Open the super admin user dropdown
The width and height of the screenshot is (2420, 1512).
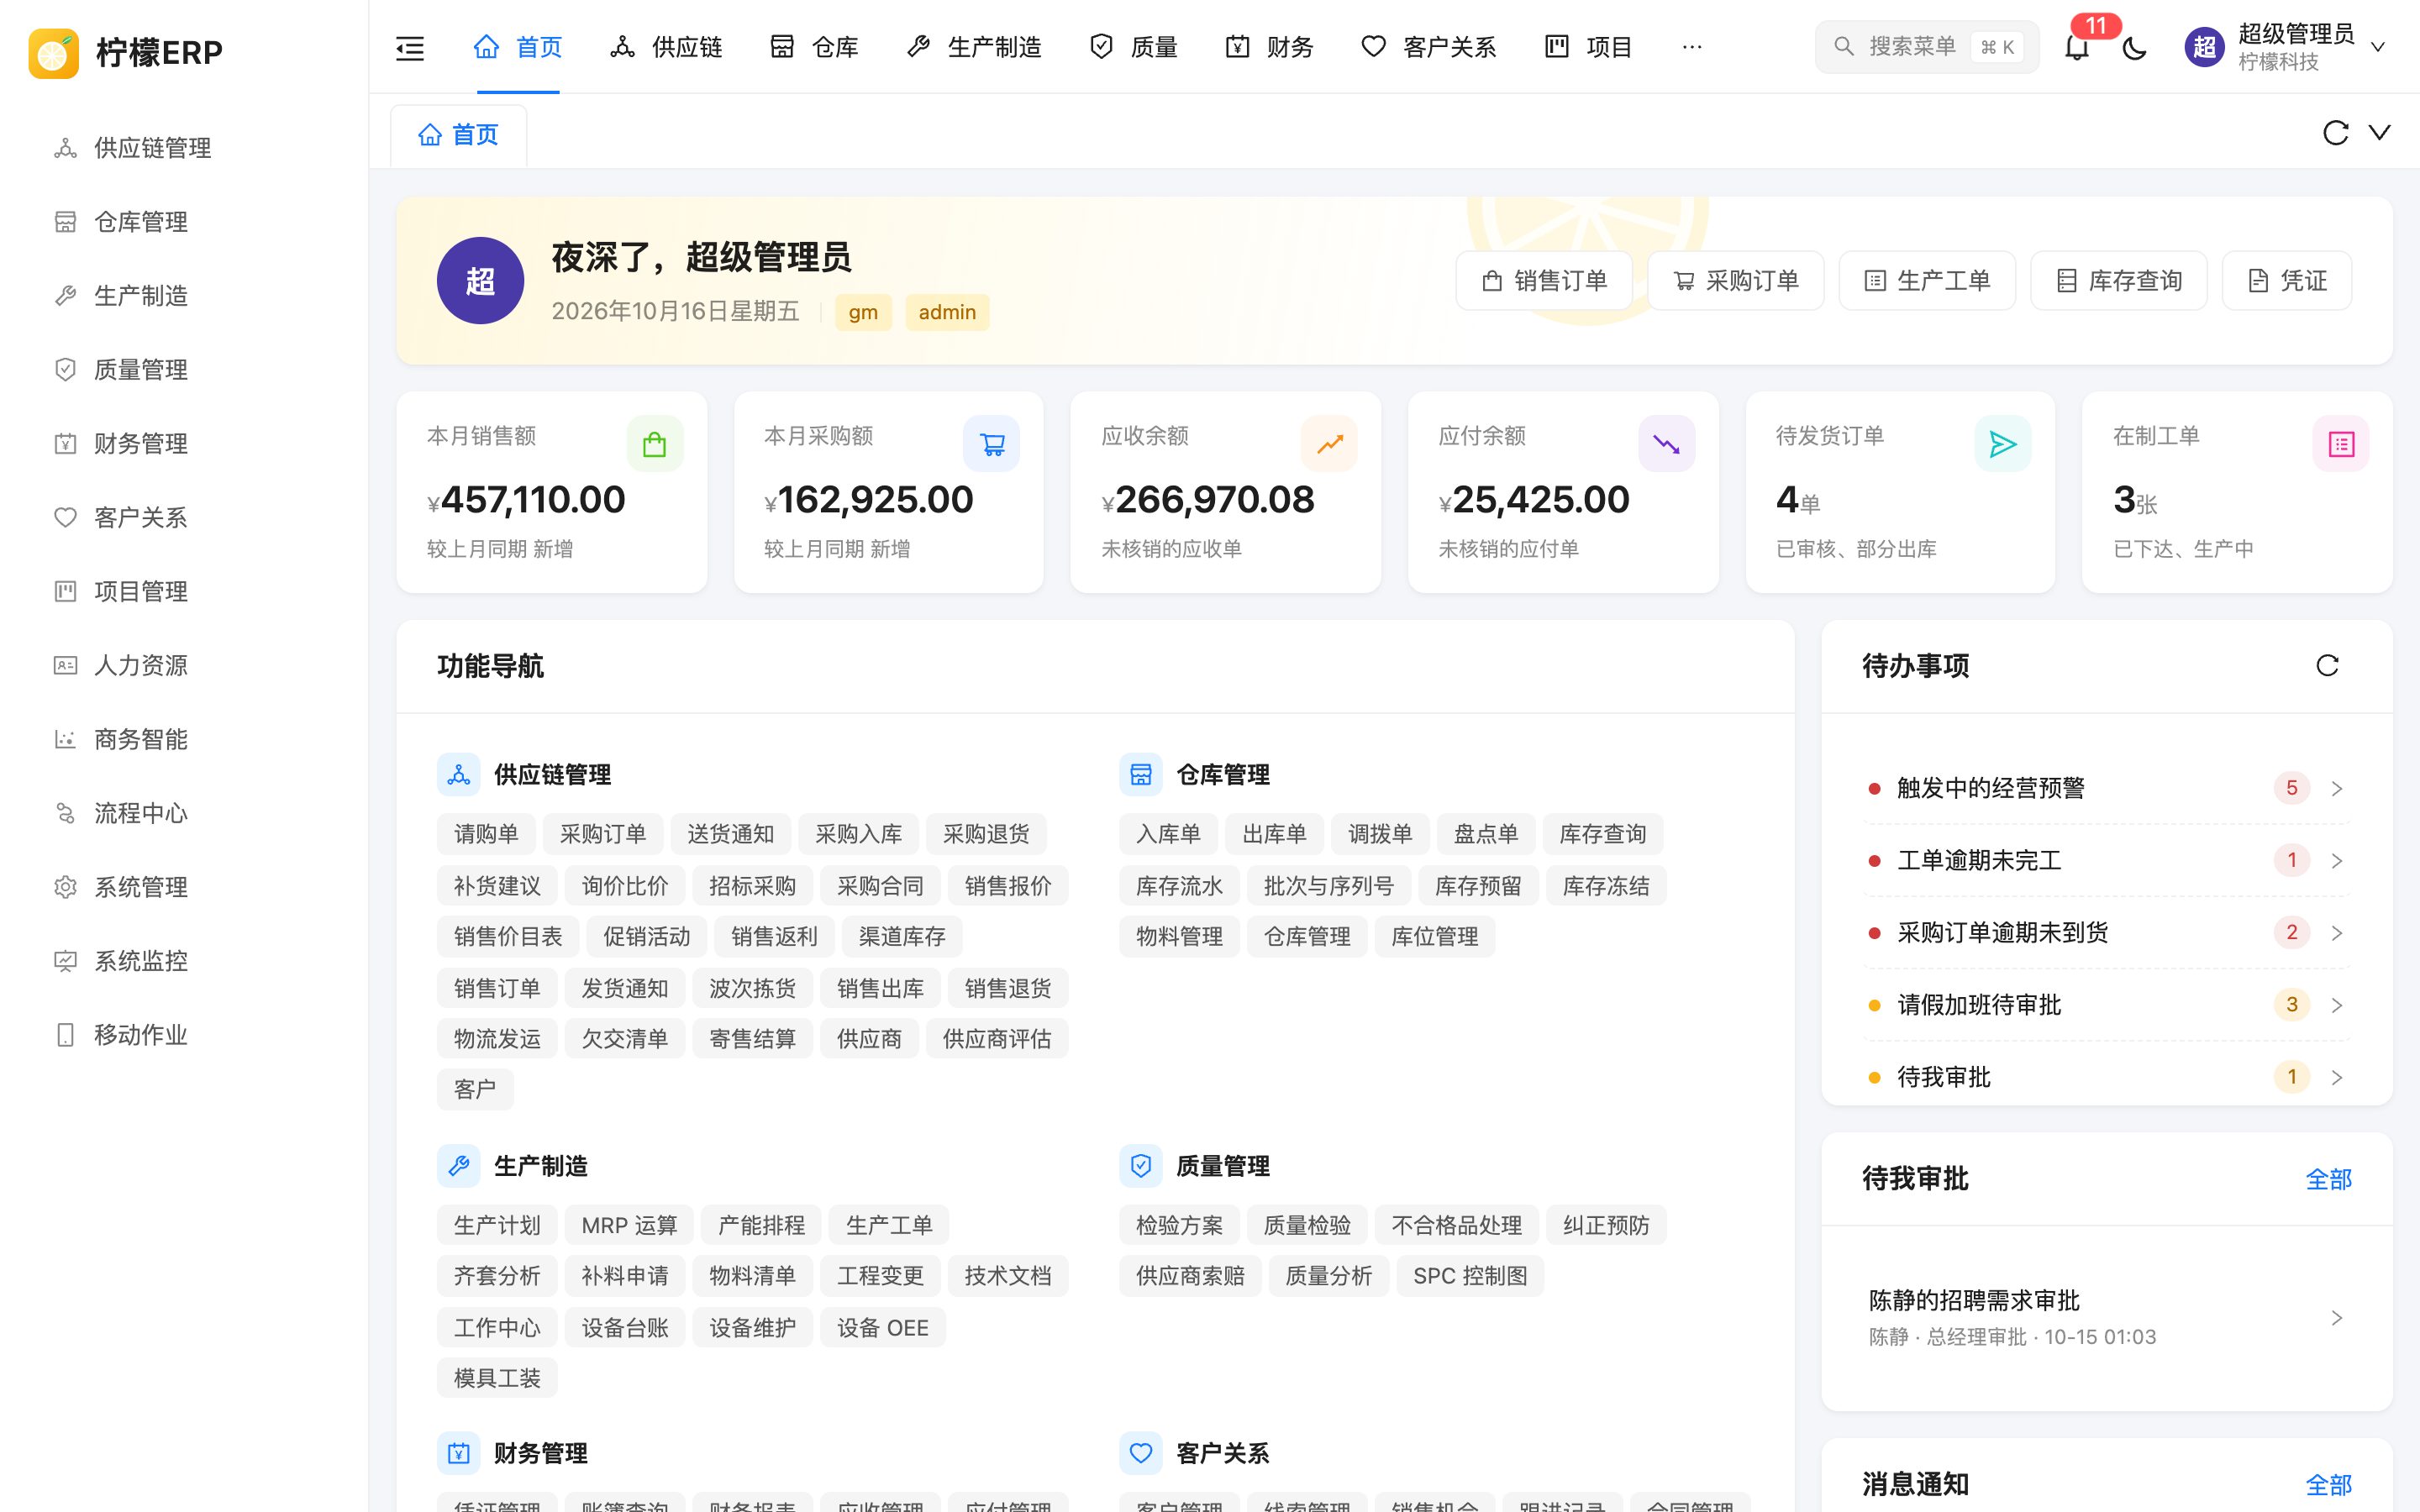[x=2287, y=47]
